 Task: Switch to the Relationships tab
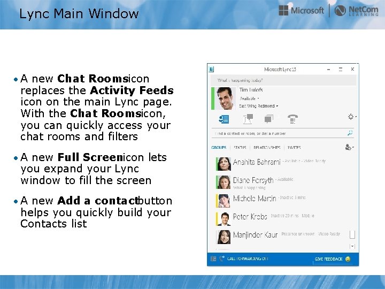pos(267,148)
